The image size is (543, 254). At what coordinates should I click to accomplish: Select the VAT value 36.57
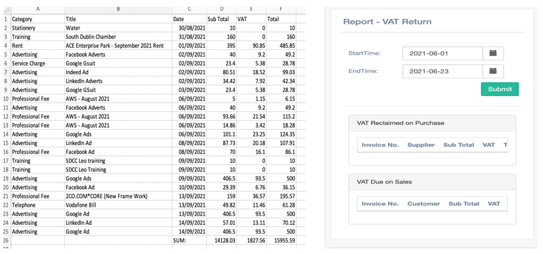coord(251,196)
